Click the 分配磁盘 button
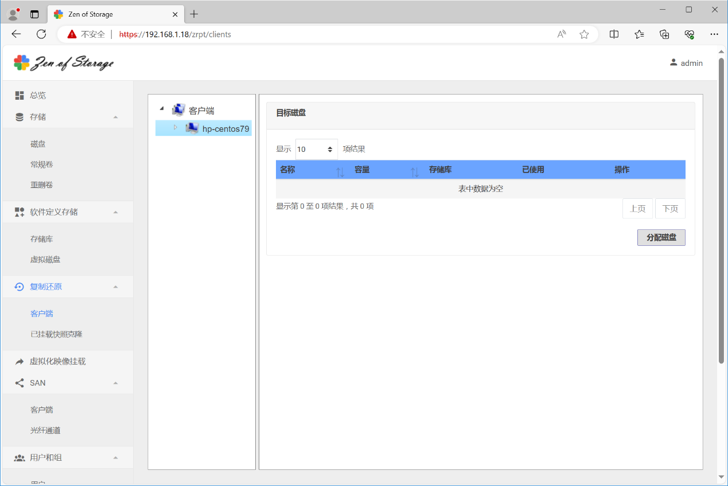This screenshot has width=728, height=486. tap(661, 237)
